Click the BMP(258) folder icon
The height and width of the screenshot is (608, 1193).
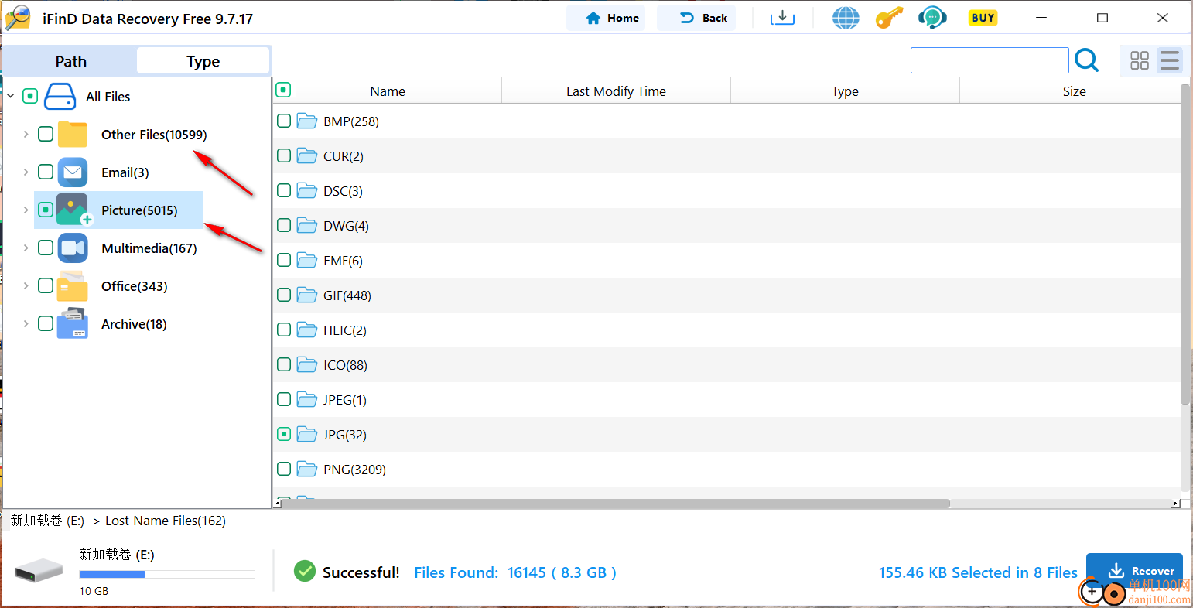point(307,121)
